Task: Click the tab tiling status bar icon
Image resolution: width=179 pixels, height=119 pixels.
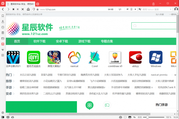Action: click(x=8, y=117)
